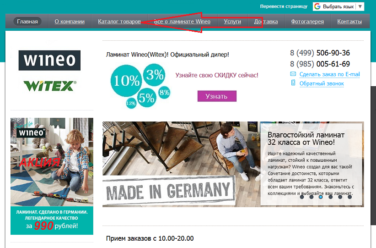The height and width of the screenshot is (248, 376).
Task: Click the envelope icon beside E-mail order link
Action: tap(293, 74)
